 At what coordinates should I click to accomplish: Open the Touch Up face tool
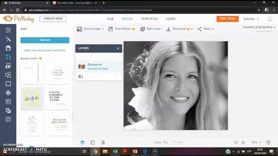pos(8,48)
